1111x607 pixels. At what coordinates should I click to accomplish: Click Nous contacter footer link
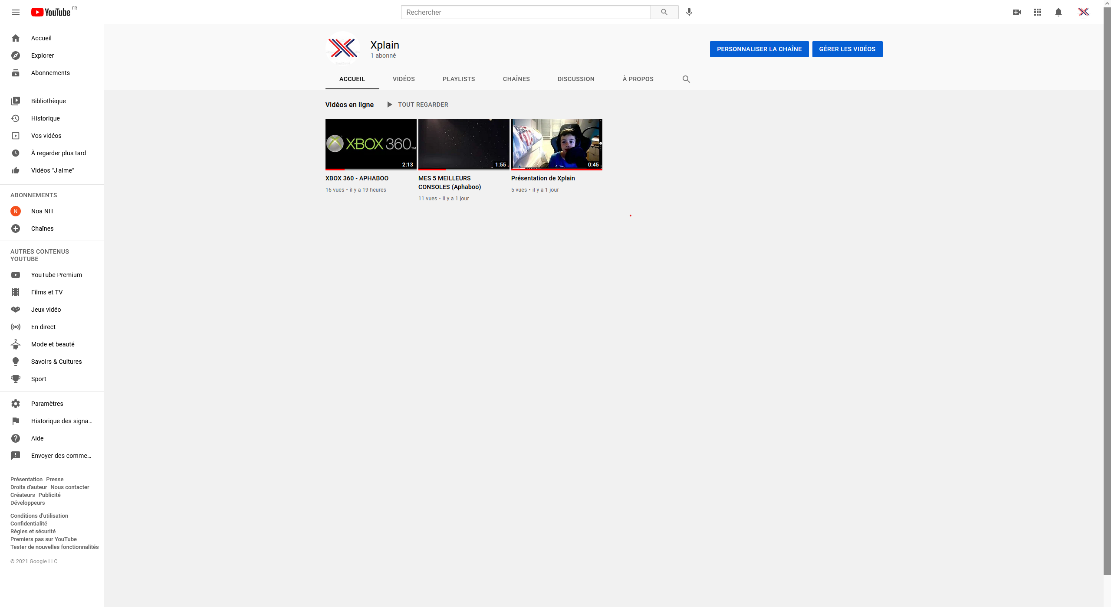click(x=69, y=487)
